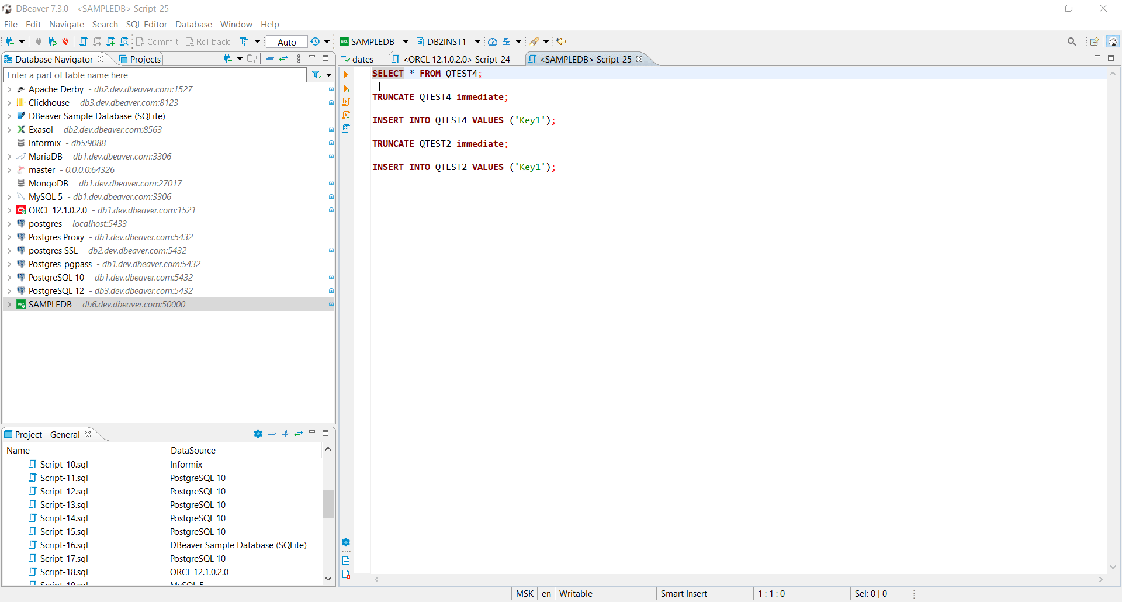1122x602 pixels.
Task: Click the Commit button
Action: 157,41
